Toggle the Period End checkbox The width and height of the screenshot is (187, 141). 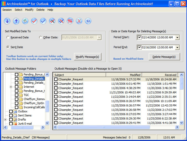tap(139, 47)
